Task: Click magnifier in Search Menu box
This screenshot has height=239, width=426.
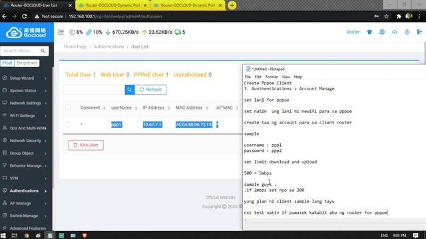Action: point(43,51)
